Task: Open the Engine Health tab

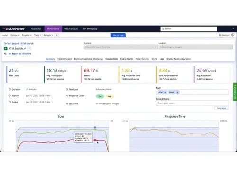Action: point(127,59)
